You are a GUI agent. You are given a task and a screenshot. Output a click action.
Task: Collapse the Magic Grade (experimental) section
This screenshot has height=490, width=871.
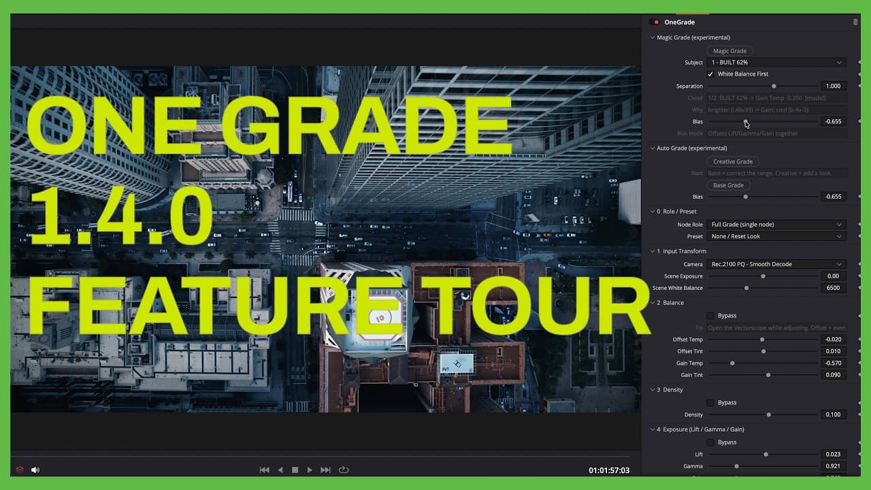click(x=652, y=37)
